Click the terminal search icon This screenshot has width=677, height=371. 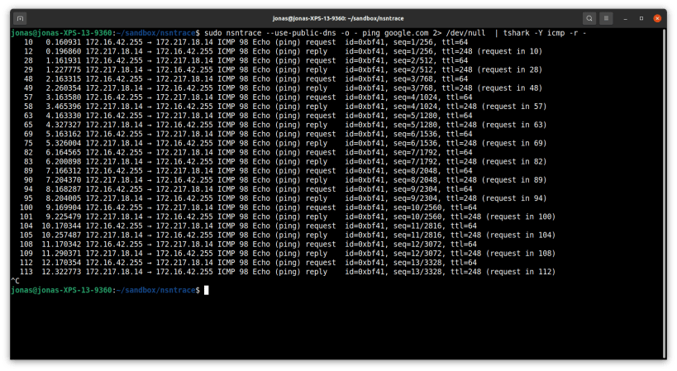pyautogui.click(x=589, y=18)
